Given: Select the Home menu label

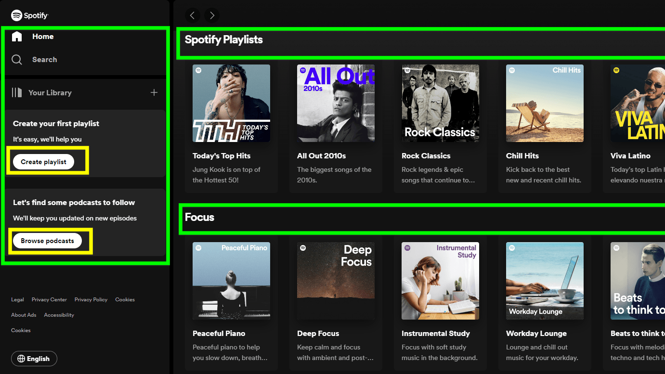Looking at the screenshot, I should coord(43,37).
